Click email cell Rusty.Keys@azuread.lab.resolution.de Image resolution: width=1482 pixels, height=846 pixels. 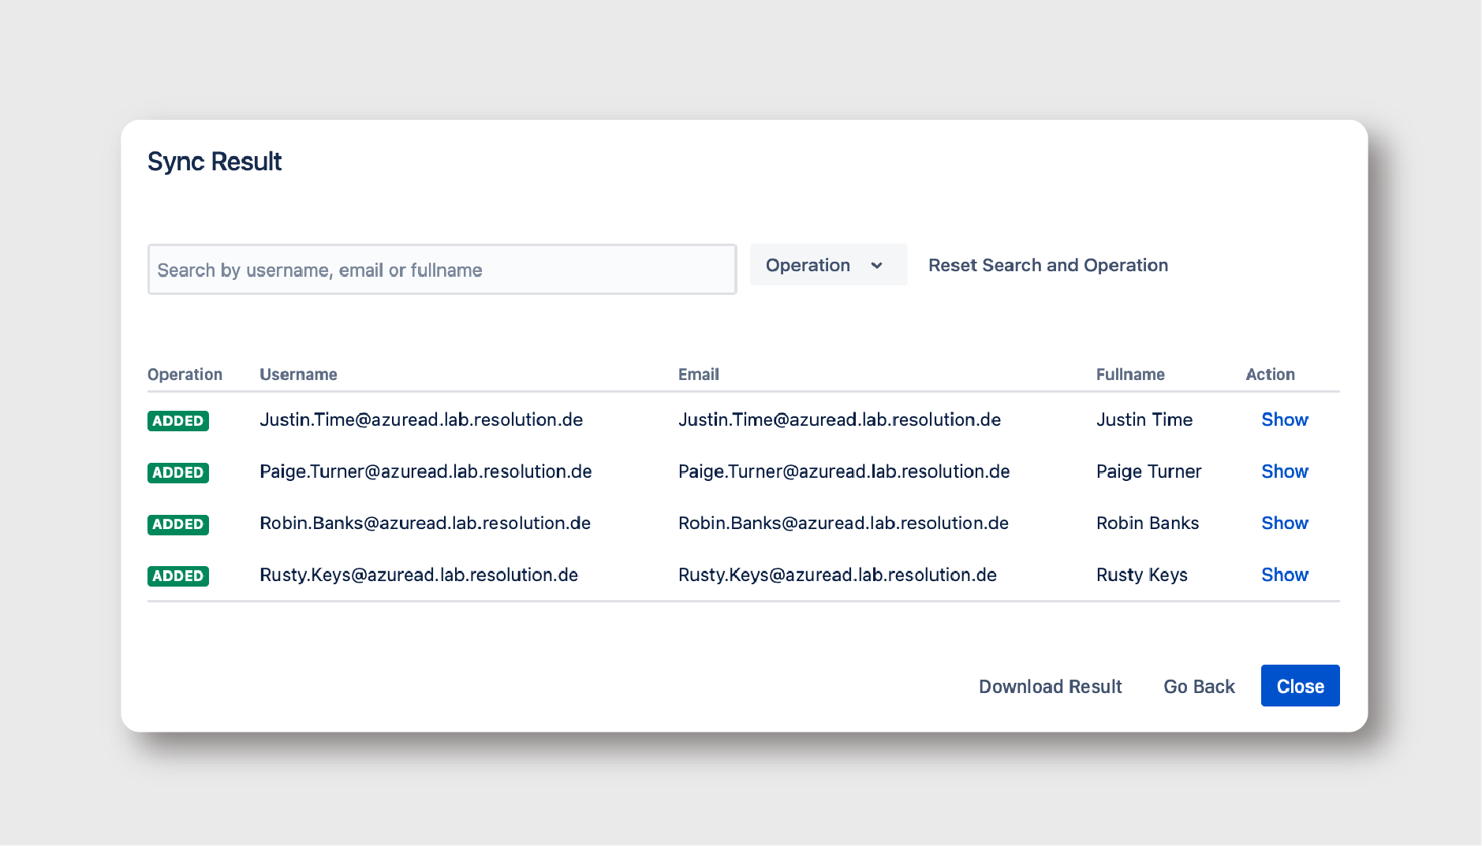838,575
